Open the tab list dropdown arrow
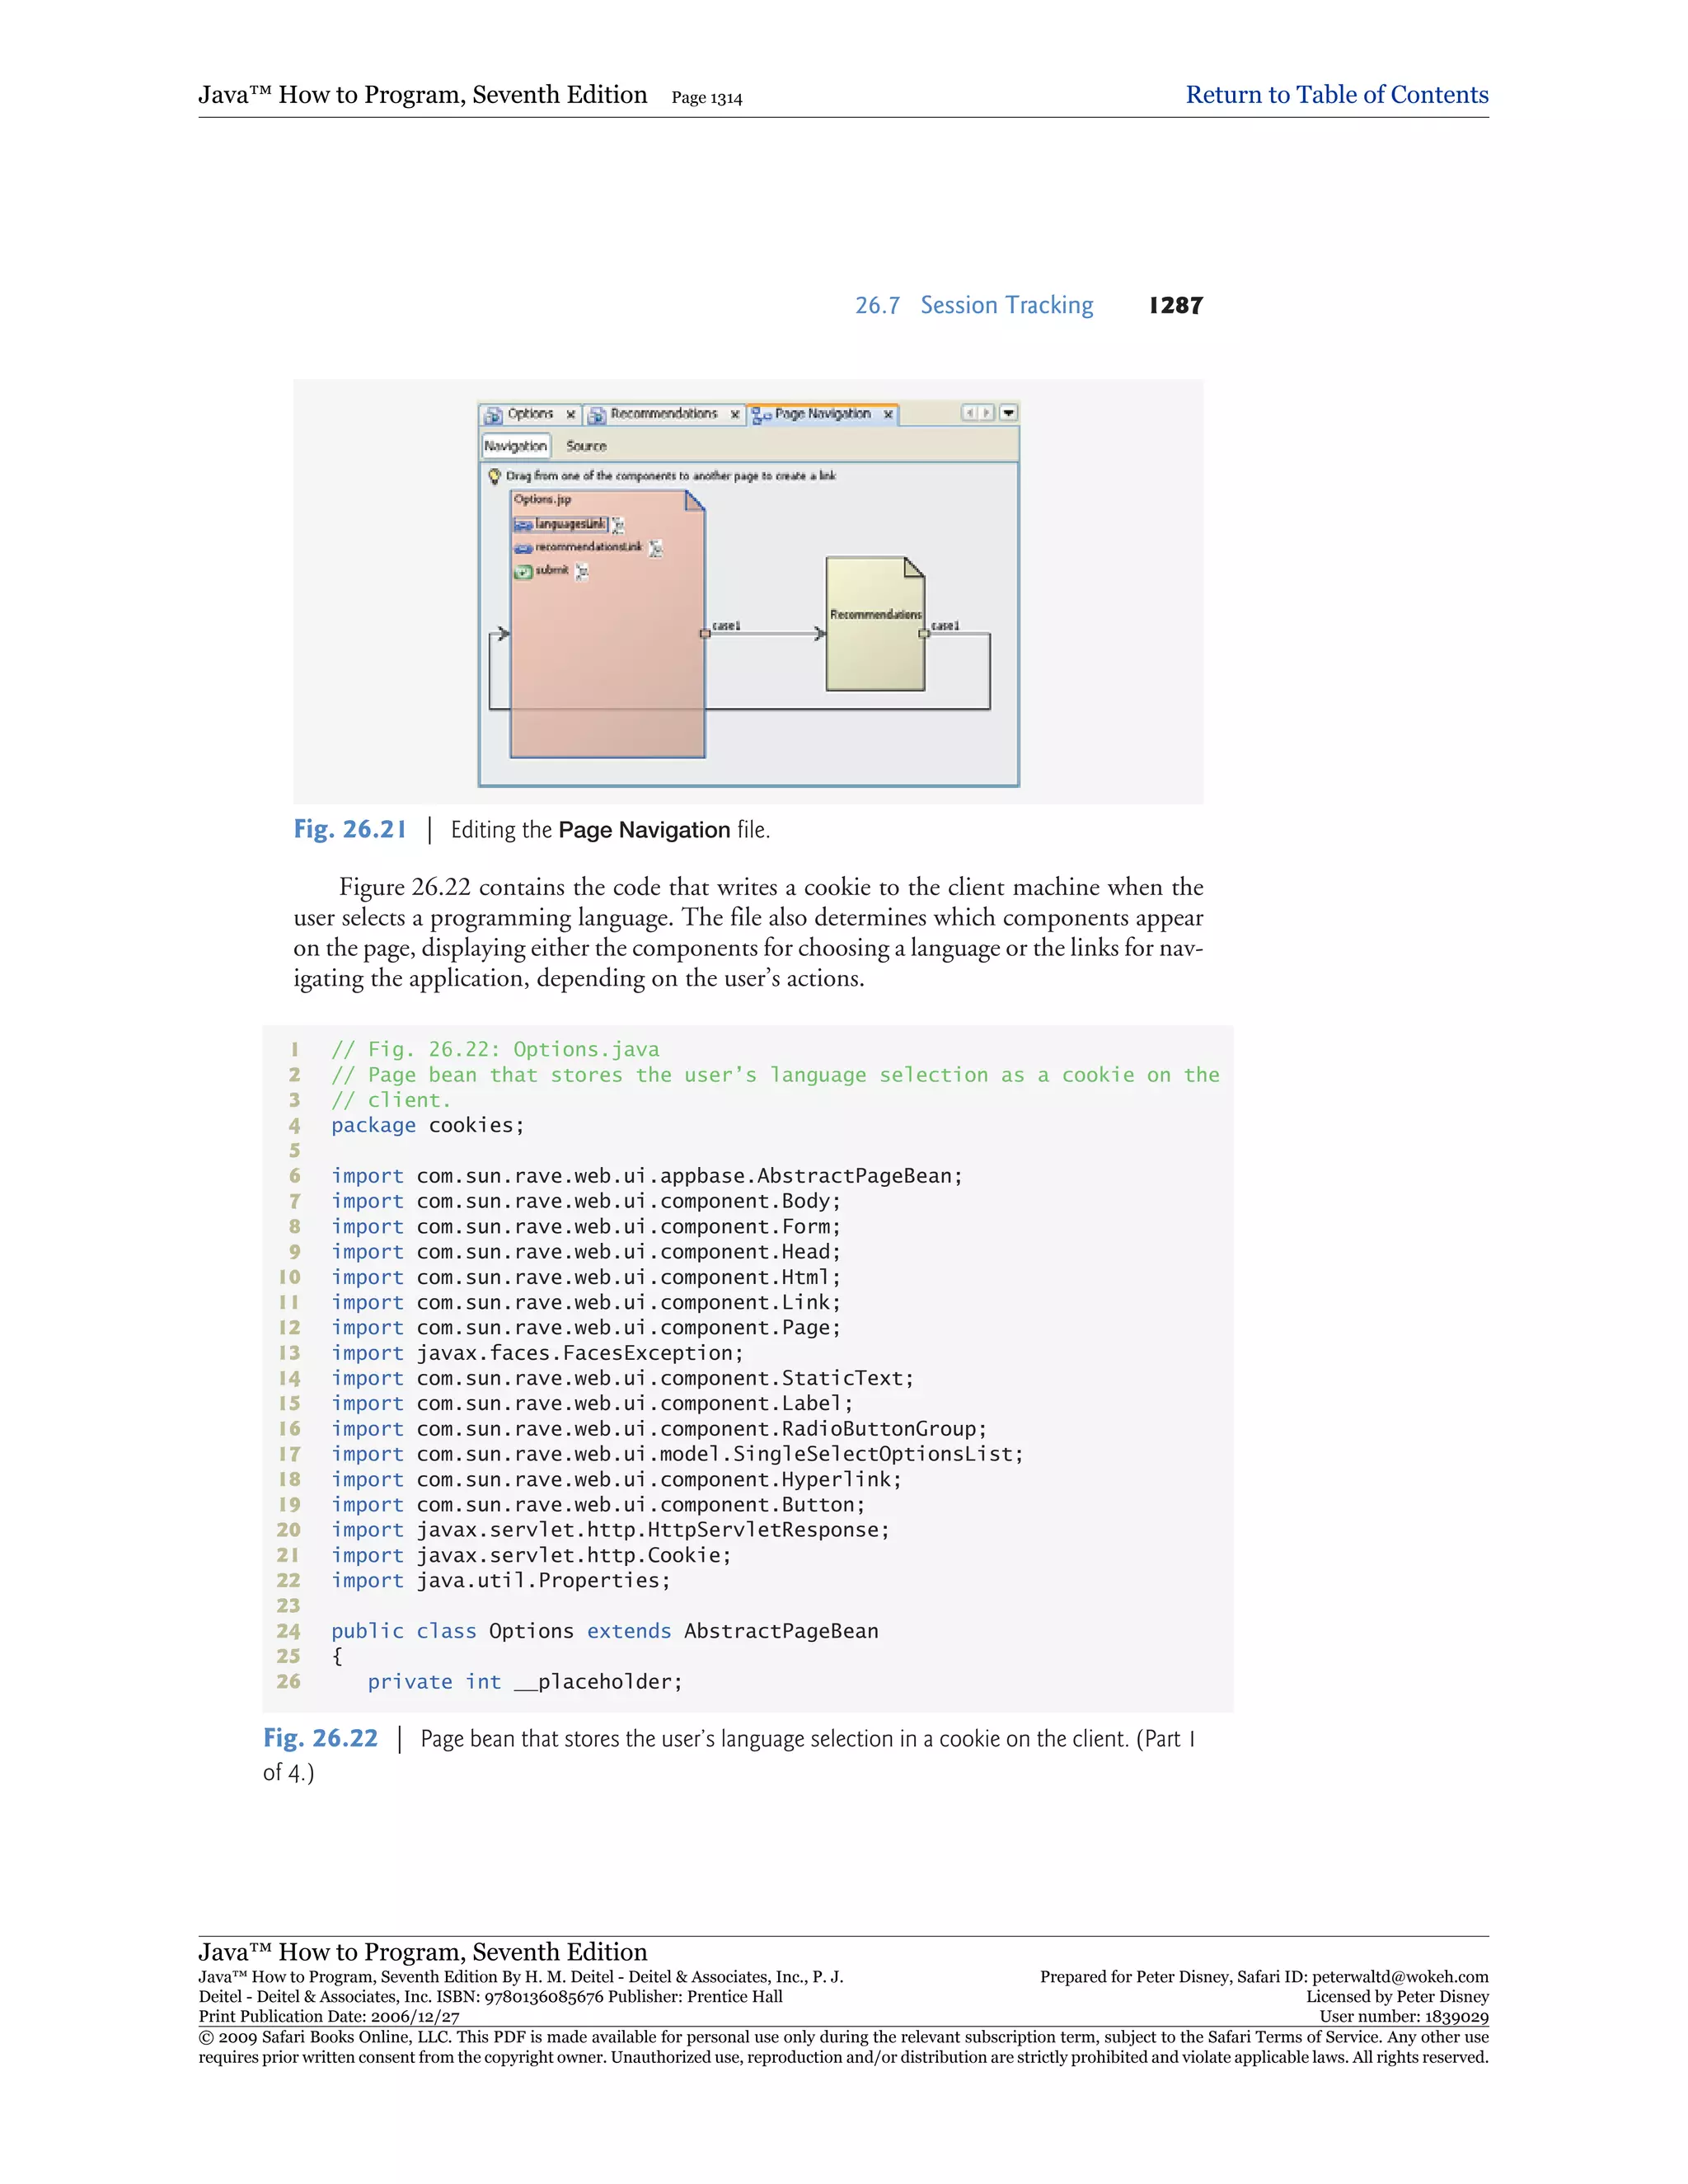The height and width of the screenshot is (2184, 1688). [1008, 413]
